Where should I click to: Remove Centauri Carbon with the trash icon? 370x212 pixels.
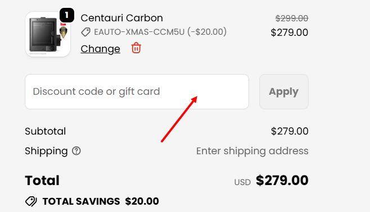(x=136, y=48)
